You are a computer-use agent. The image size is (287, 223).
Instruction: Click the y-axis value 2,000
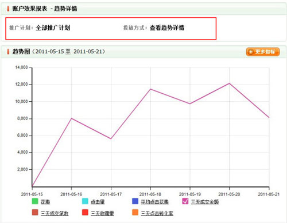[x=22, y=169]
